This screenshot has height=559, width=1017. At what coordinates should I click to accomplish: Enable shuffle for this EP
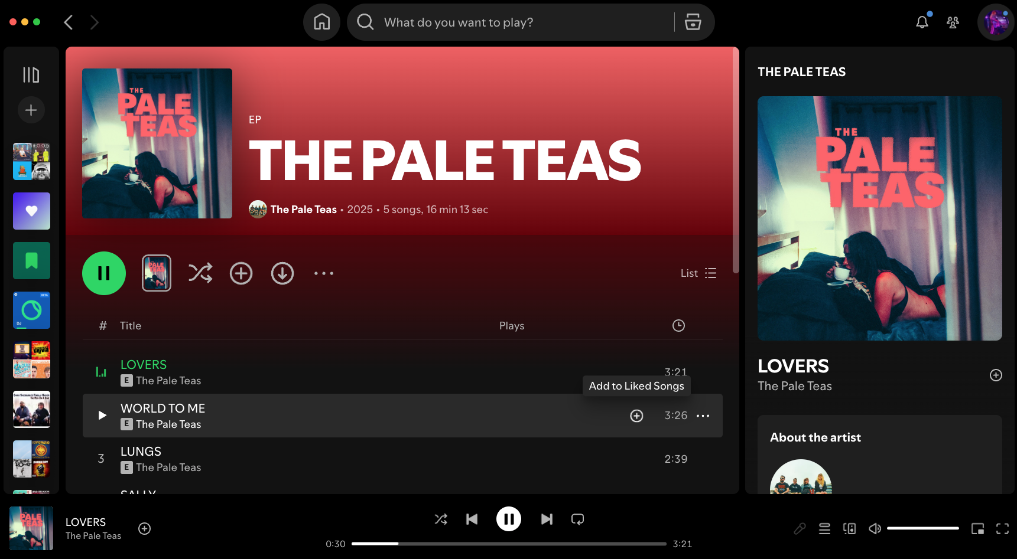coord(200,273)
